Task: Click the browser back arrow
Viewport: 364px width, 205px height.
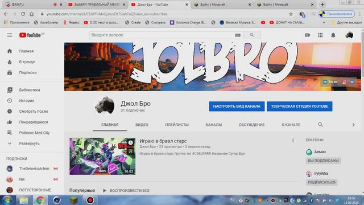Action: (6, 14)
